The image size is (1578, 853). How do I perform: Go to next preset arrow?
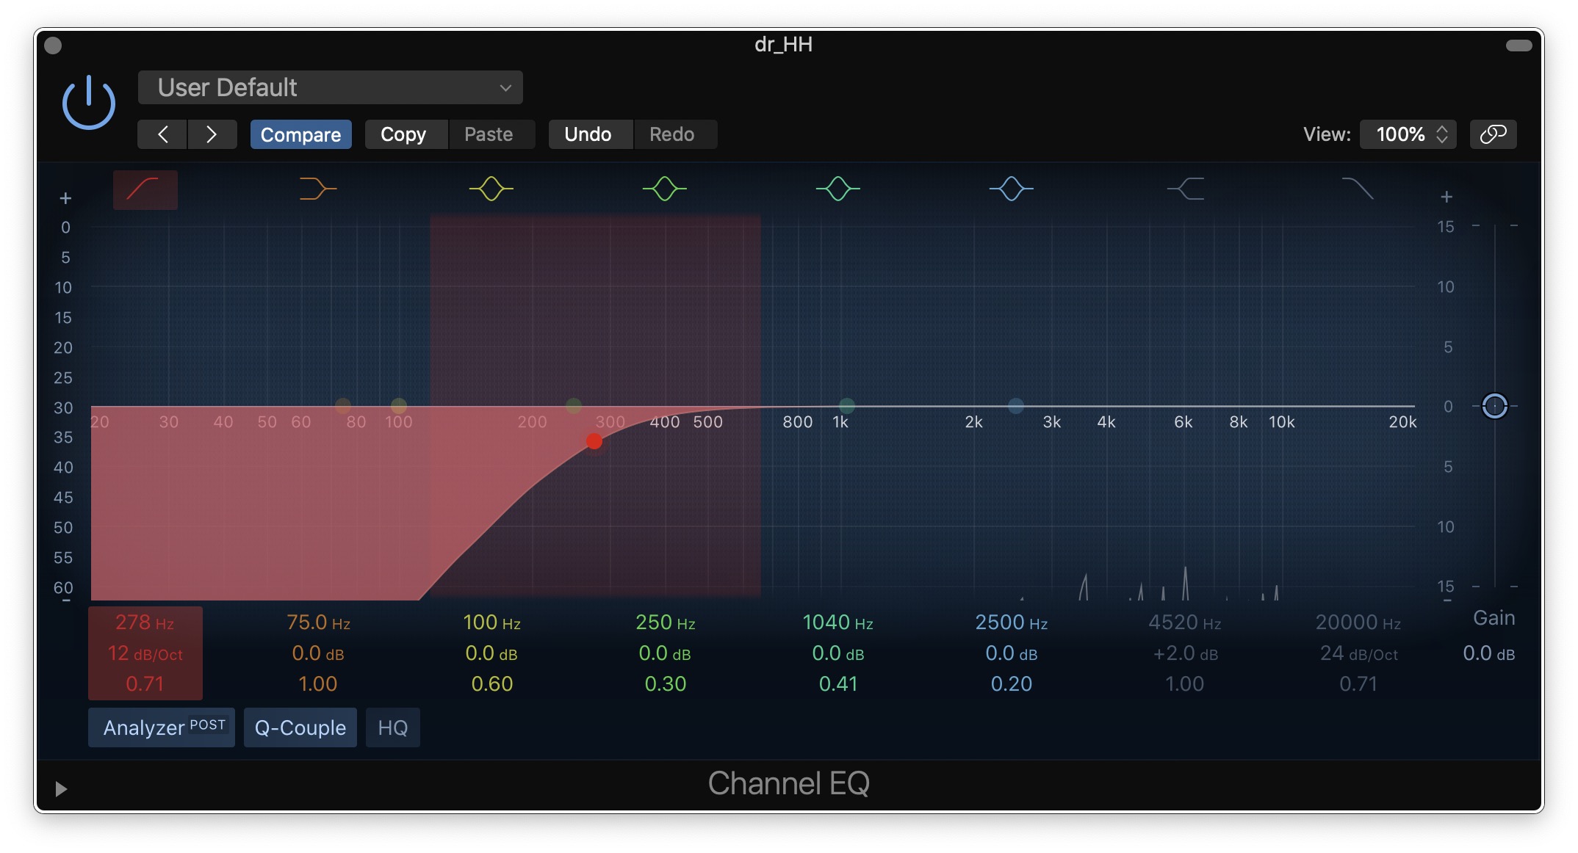click(x=212, y=134)
